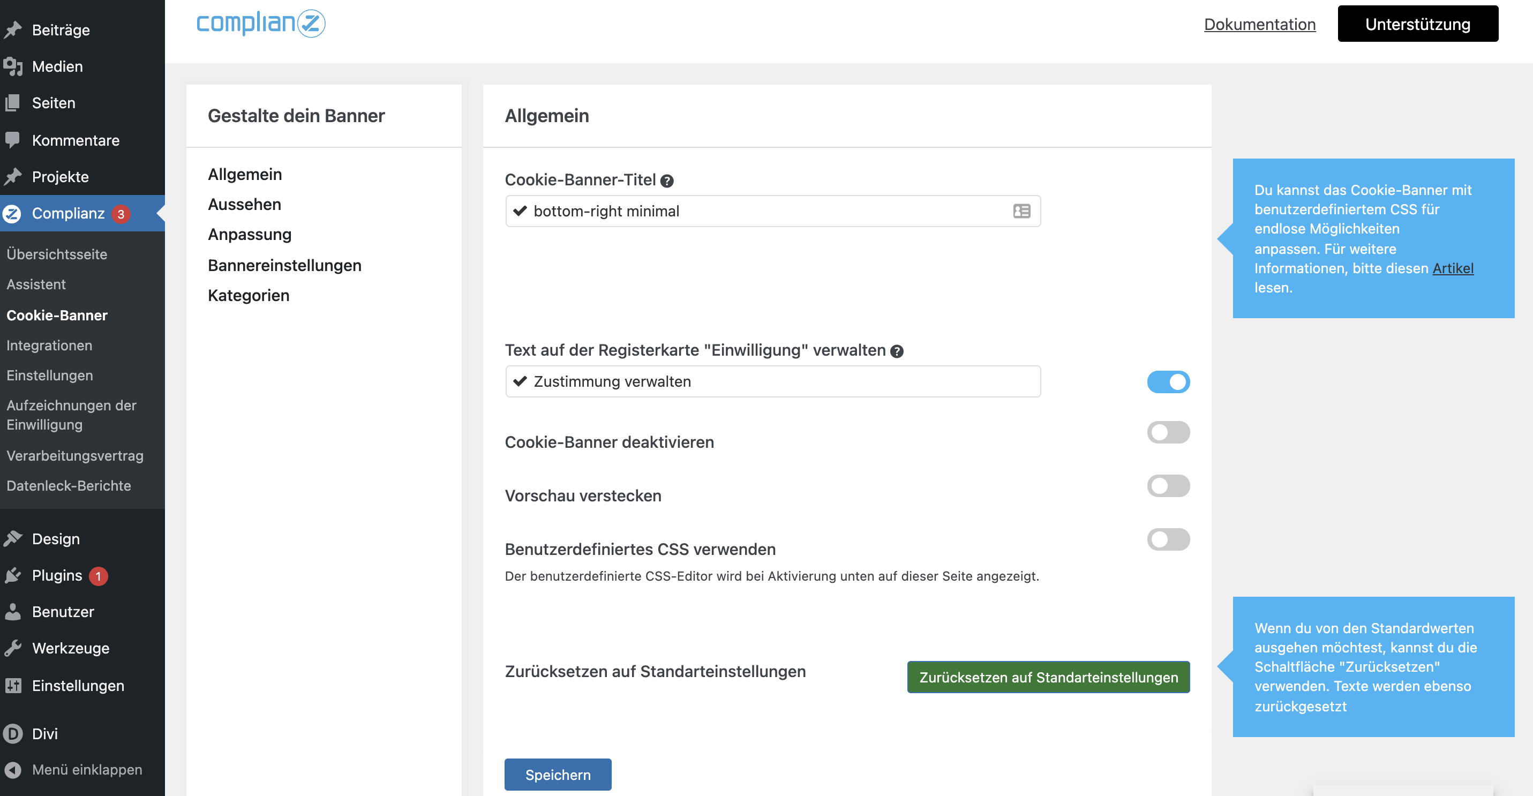Click the Werkzeuge wrench icon
This screenshot has height=796, width=1533.
coord(13,648)
